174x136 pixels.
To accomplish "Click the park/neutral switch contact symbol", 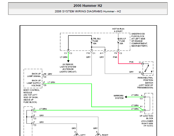I will point(148,69).
